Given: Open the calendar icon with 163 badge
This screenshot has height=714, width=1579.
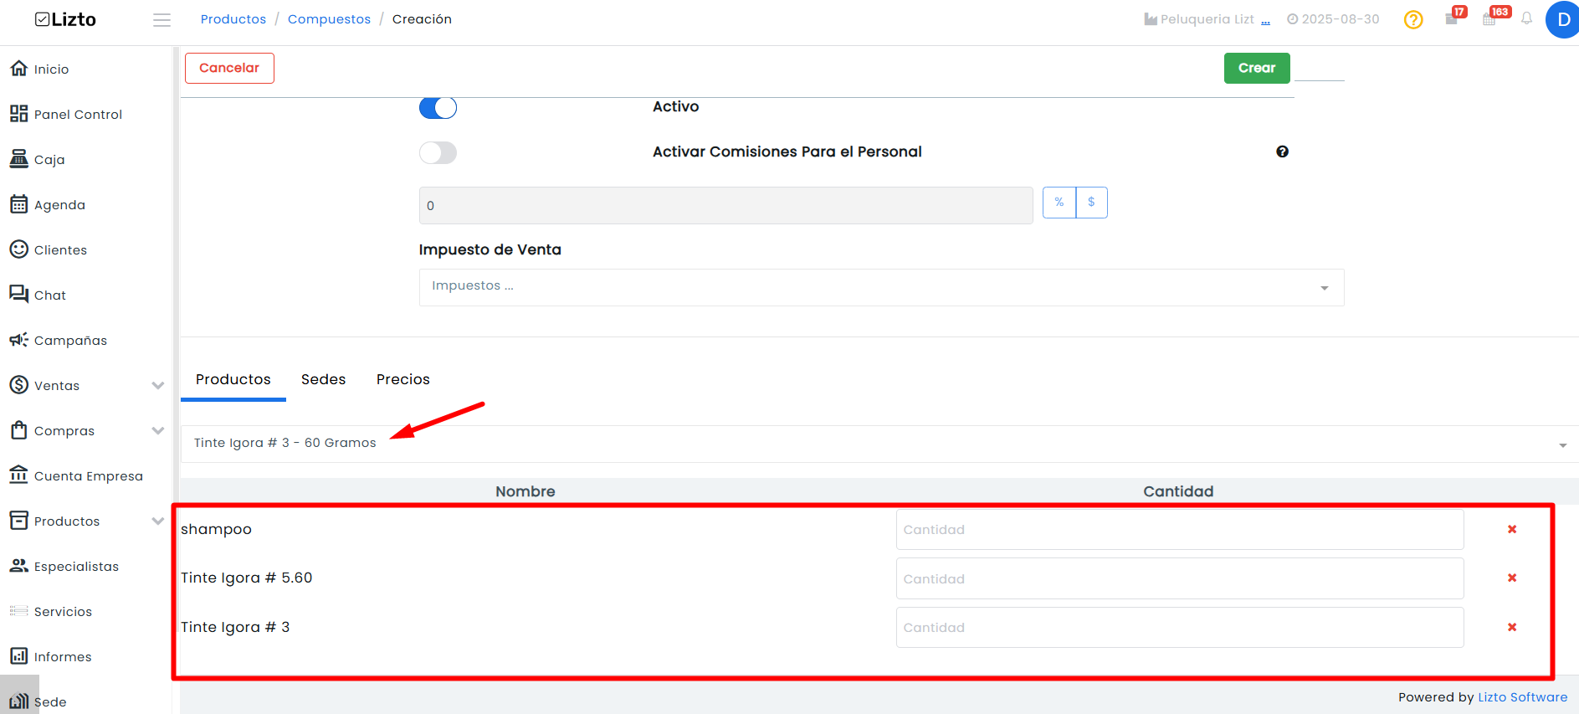Looking at the screenshot, I should click(x=1489, y=19).
